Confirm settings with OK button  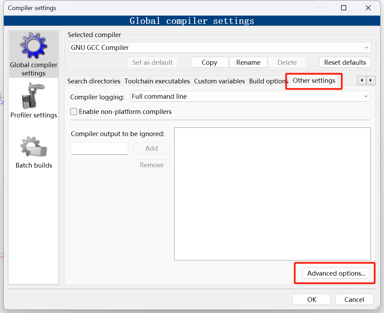[311, 299]
